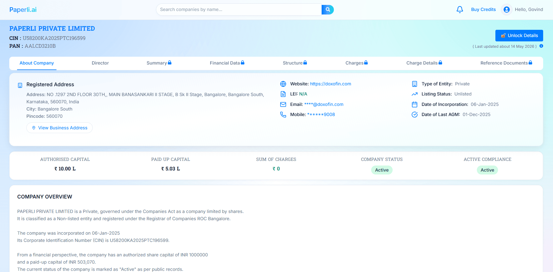Click View Business Address button
Image resolution: width=553 pixels, height=272 pixels.
pos(59,128)
